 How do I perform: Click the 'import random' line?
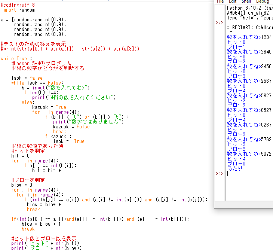click(x=18, y=10)
